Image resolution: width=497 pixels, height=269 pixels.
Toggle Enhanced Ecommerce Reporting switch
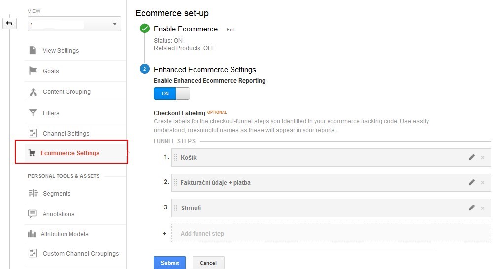tap(171, 93)
